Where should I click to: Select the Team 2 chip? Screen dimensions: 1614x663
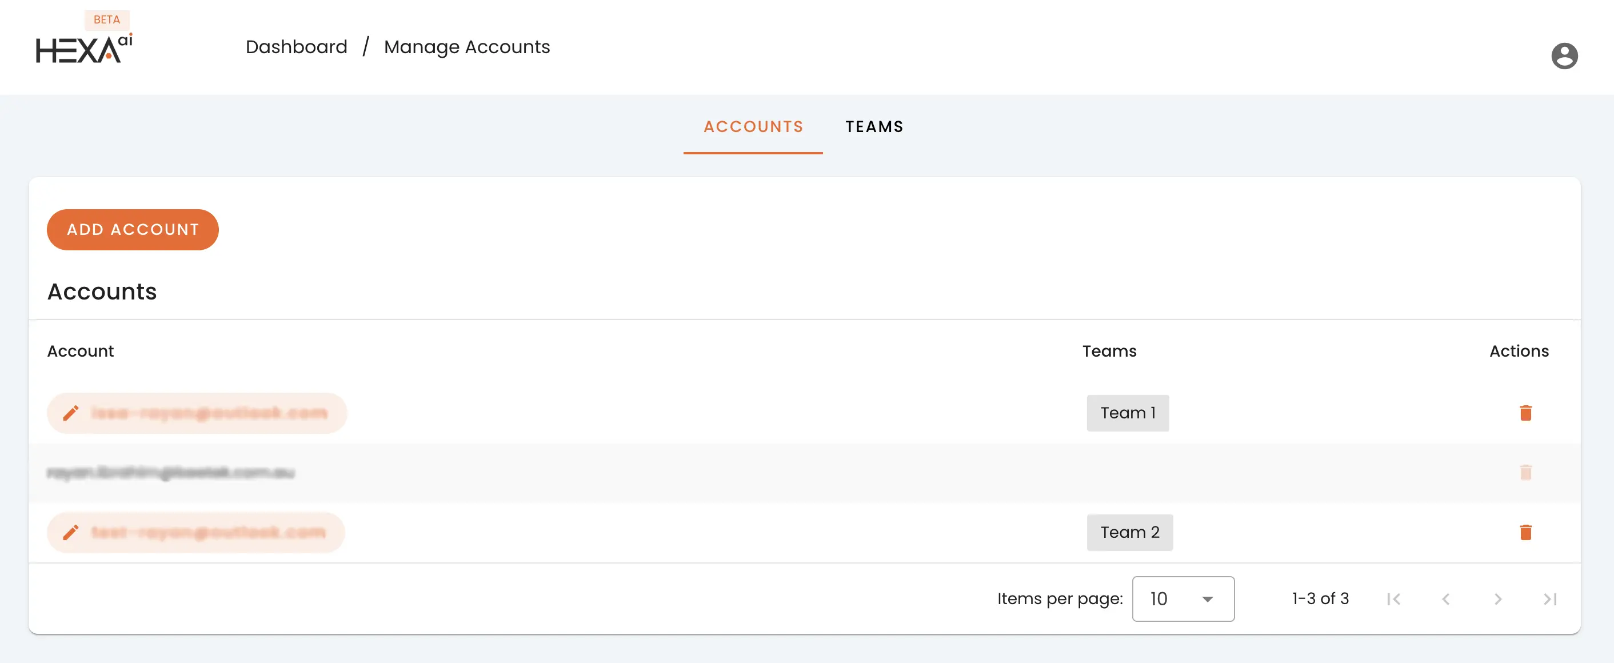[1130, 532]
